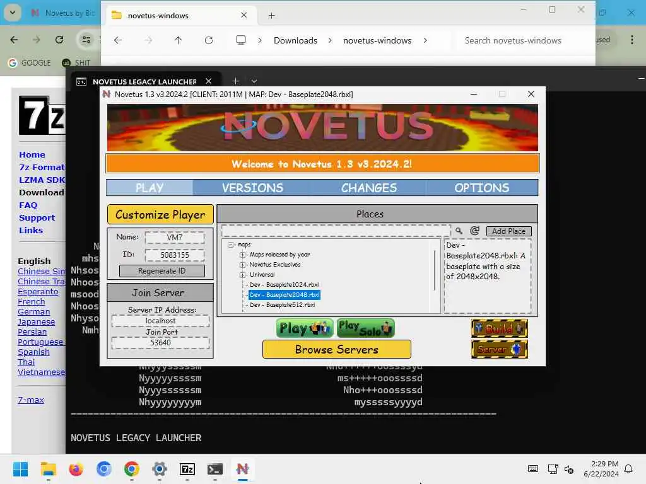Open the terminal tab dropdown chevron

click(x=254, y=81)
